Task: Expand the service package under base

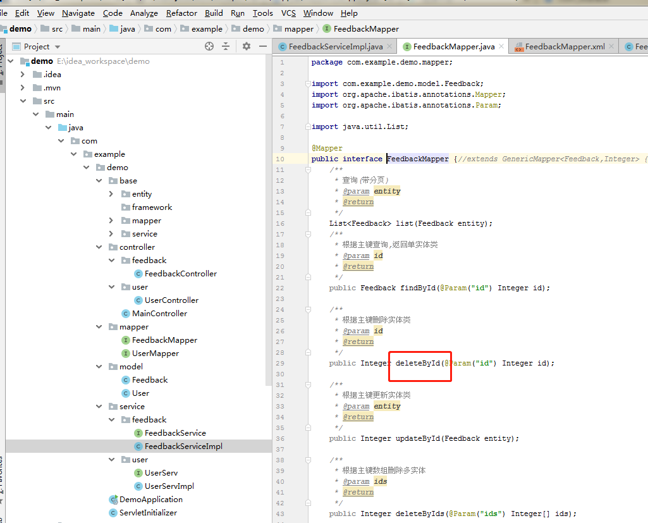Action: click(x=111, y=233)
